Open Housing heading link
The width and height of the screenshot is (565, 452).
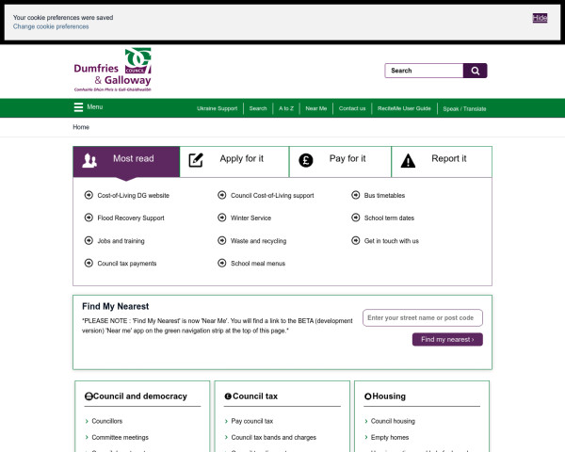click(x=389, y=396)
